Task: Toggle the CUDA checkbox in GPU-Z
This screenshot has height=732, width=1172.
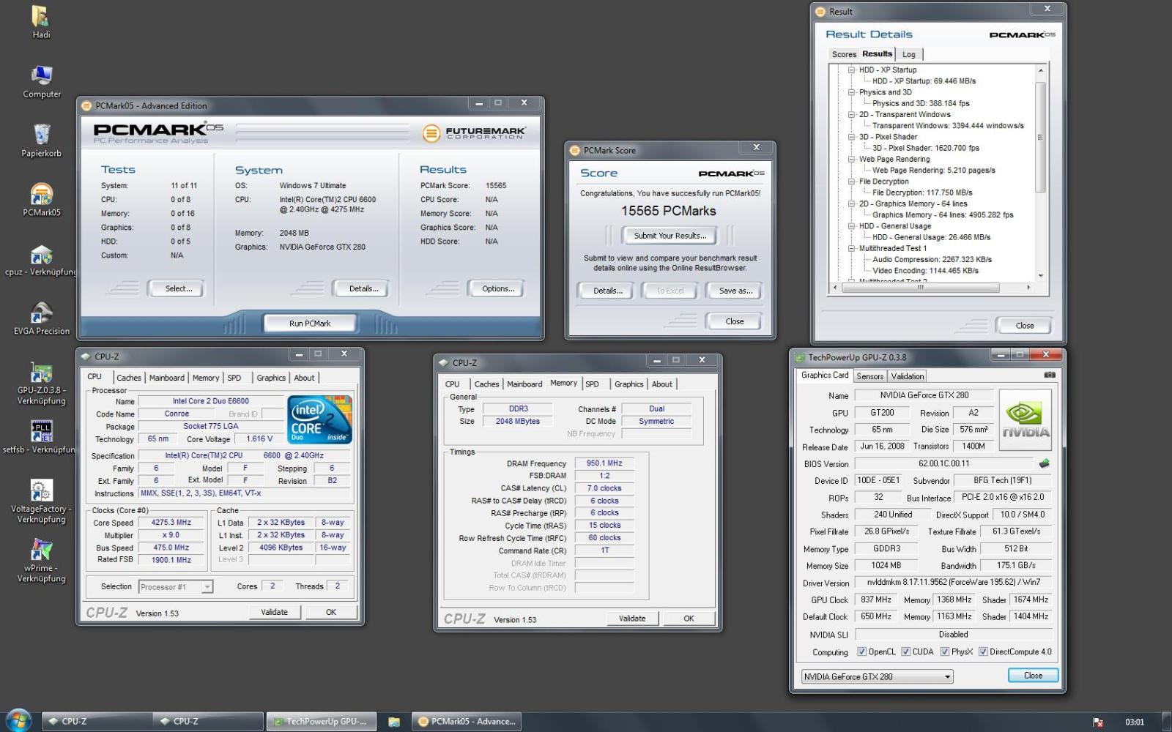Action: (x=905, y=651)
